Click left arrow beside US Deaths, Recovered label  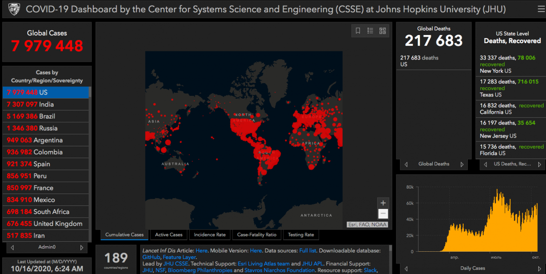point(485,164)
